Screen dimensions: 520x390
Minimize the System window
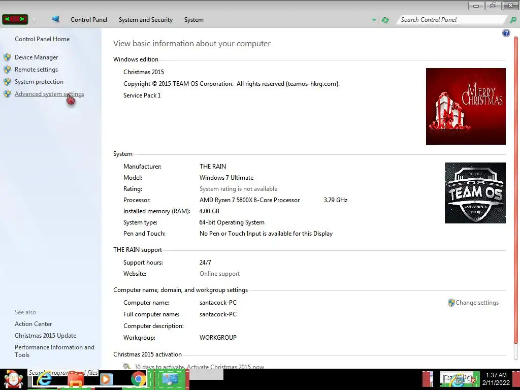476,5
